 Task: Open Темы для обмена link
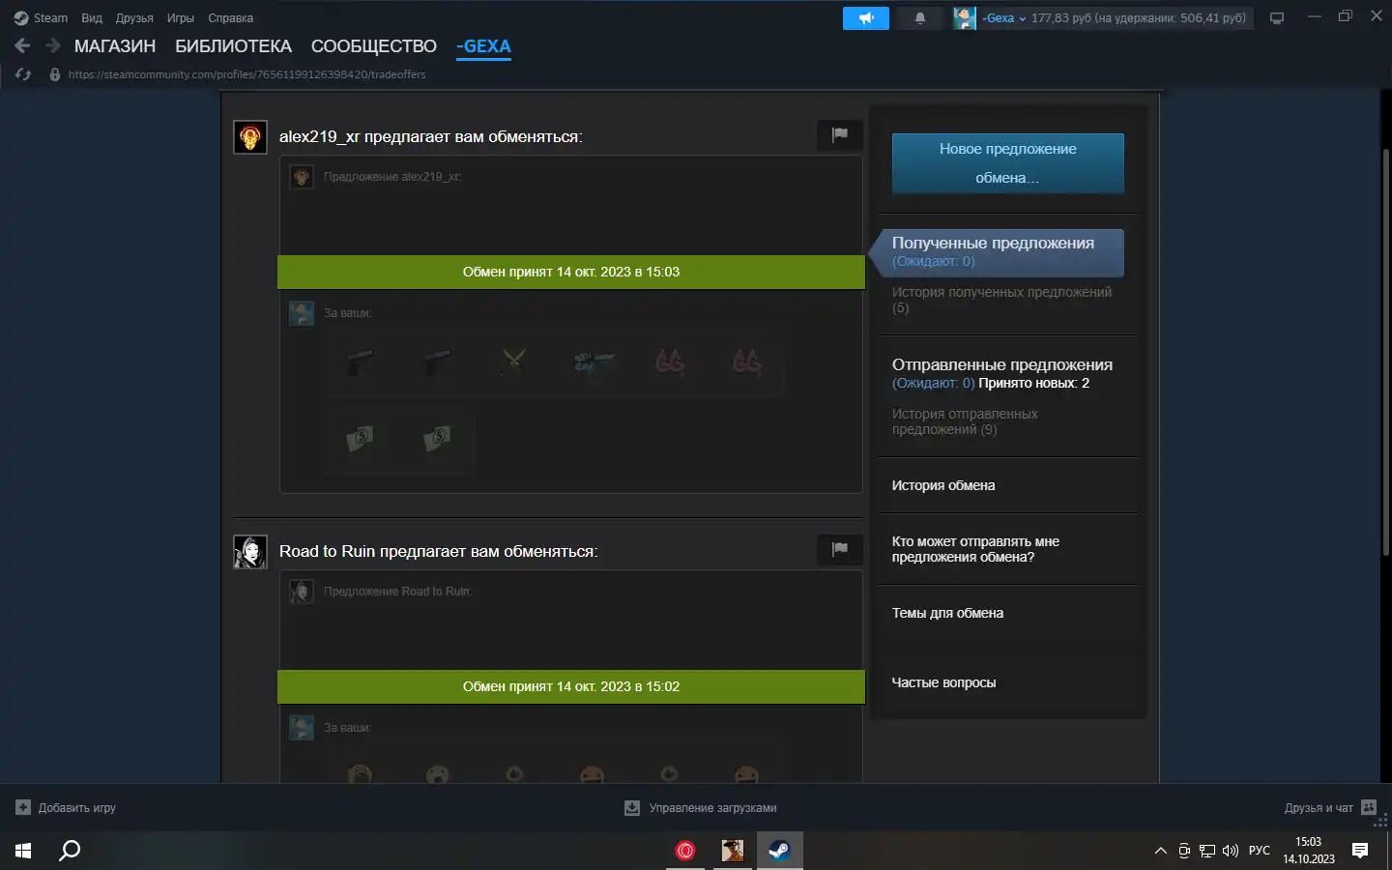(x=947, y=613)
